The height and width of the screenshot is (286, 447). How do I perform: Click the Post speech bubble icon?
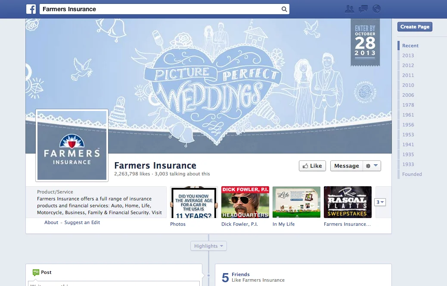36,272
